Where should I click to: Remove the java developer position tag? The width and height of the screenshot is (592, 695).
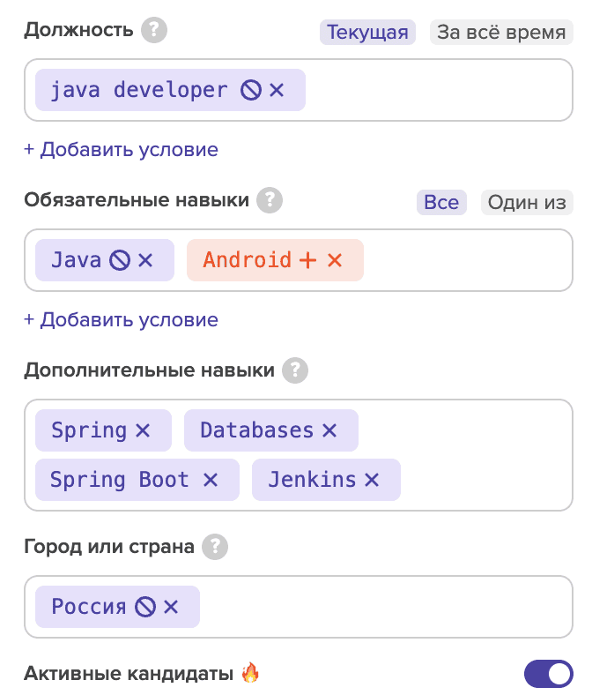[277, 90]
